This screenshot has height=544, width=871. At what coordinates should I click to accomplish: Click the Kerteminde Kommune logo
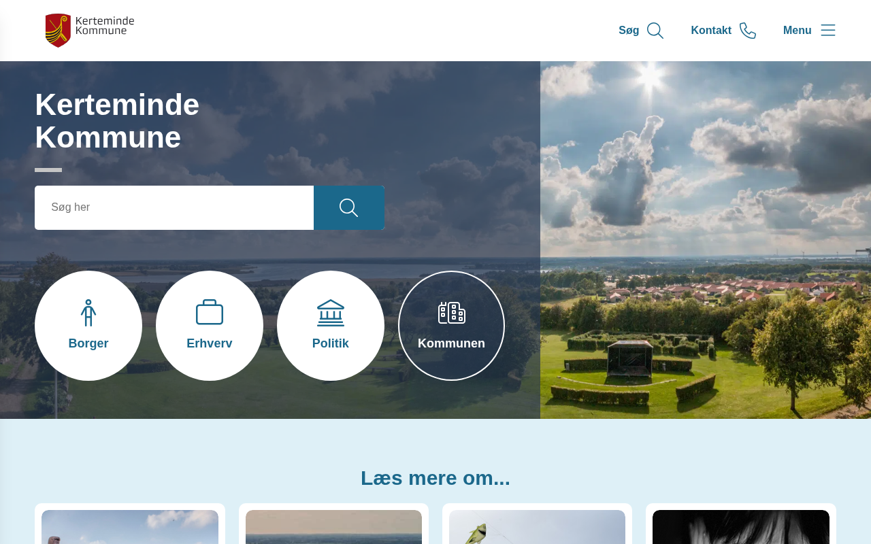pyautogui.click(x=90, y=31)
